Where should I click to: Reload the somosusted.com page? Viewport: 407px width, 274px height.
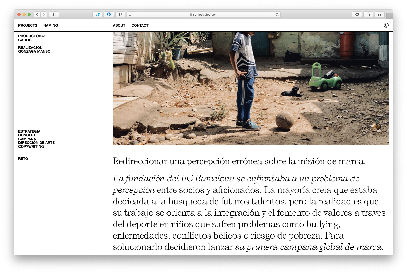click(x=277, y=14)
